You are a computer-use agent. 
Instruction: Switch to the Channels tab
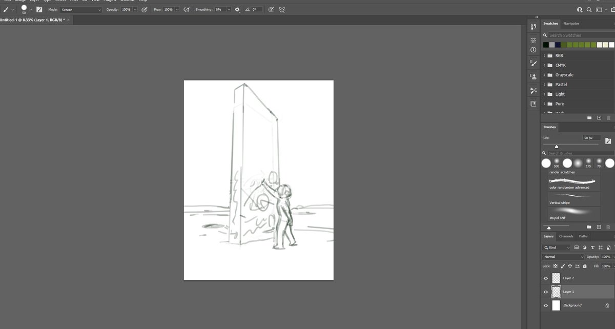point(566,236)
